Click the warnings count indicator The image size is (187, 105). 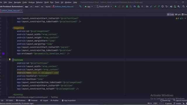177,18
